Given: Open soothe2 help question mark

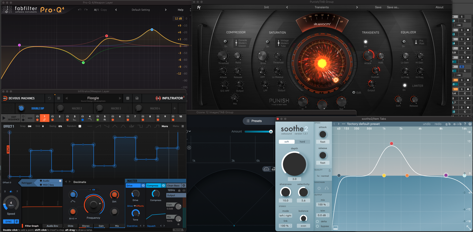Looking at the screenshot, I should point(465,124).
